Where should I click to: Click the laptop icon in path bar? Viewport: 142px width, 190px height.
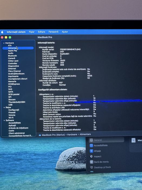point(40,135)
